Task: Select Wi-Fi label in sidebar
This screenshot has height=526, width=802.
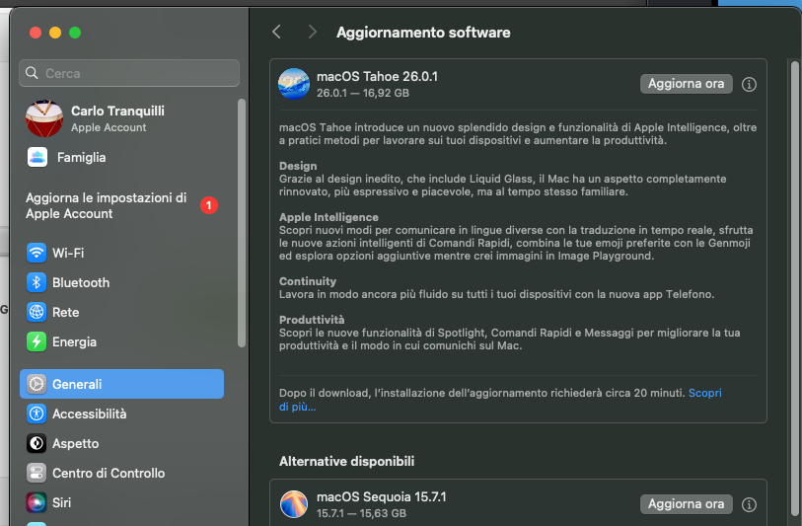Action: tap(68, 253)
